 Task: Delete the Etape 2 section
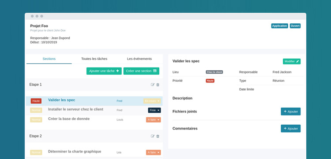[158, 136]
